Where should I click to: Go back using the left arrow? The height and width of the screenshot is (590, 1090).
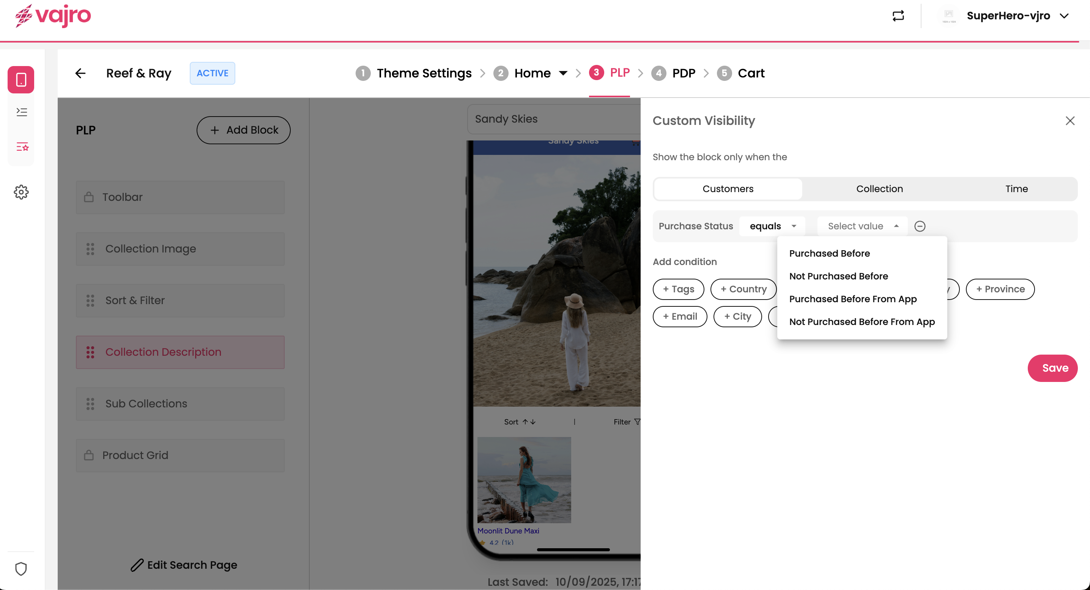pyautogui.click(x=80, y=73)
